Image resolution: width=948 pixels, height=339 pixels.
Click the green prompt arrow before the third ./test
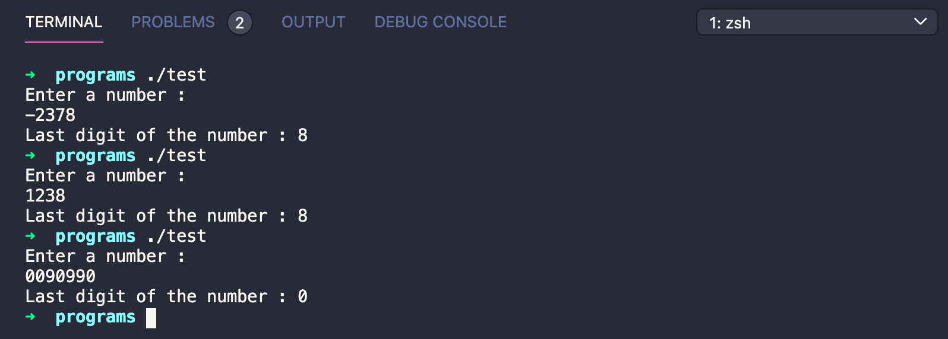point(30,236)
